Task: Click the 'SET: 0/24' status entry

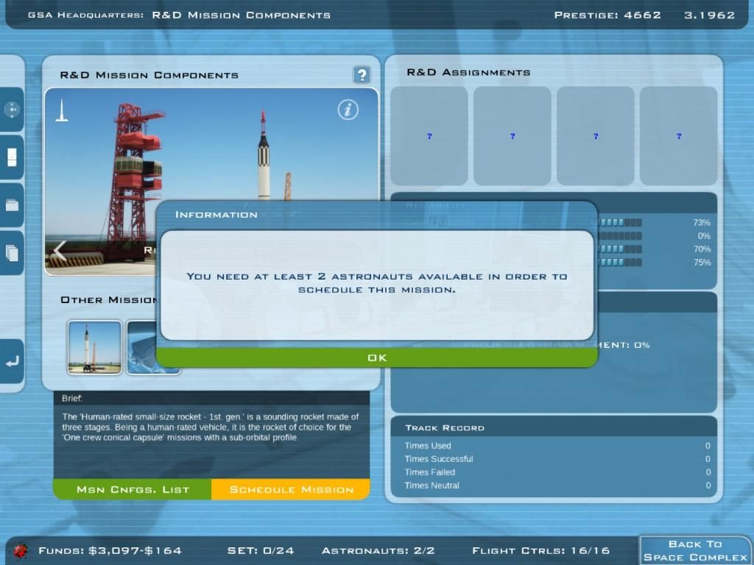Action: [261, 550]
